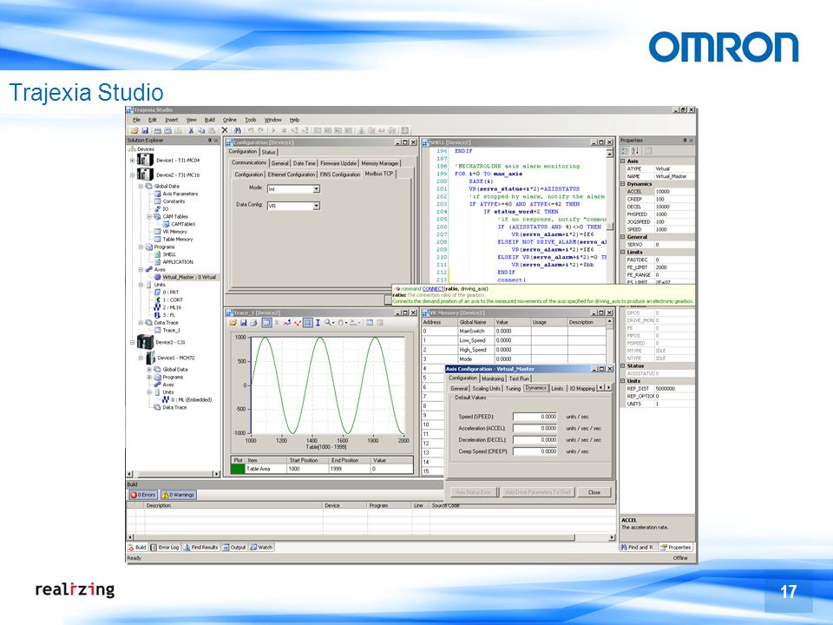
Task: Select Trace_1 under Data Trace
Action: [x=171, y=330]
